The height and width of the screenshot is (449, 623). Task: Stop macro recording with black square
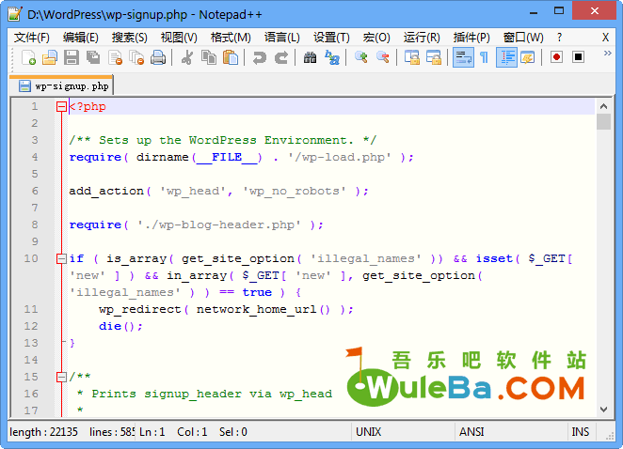579,57
